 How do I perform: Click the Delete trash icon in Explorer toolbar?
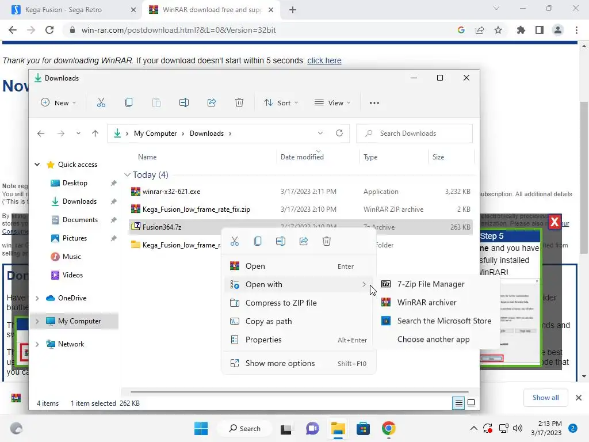pos(239,102)
